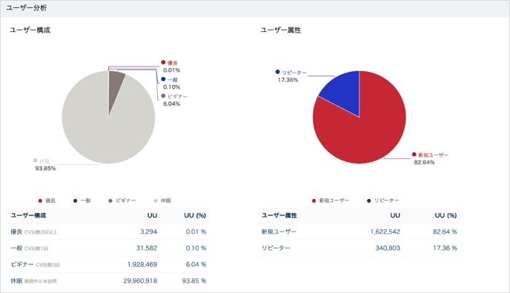Click the 6.04 % cell in the table
This screenshot has height=293, width=510.
(x=196, y=264)
